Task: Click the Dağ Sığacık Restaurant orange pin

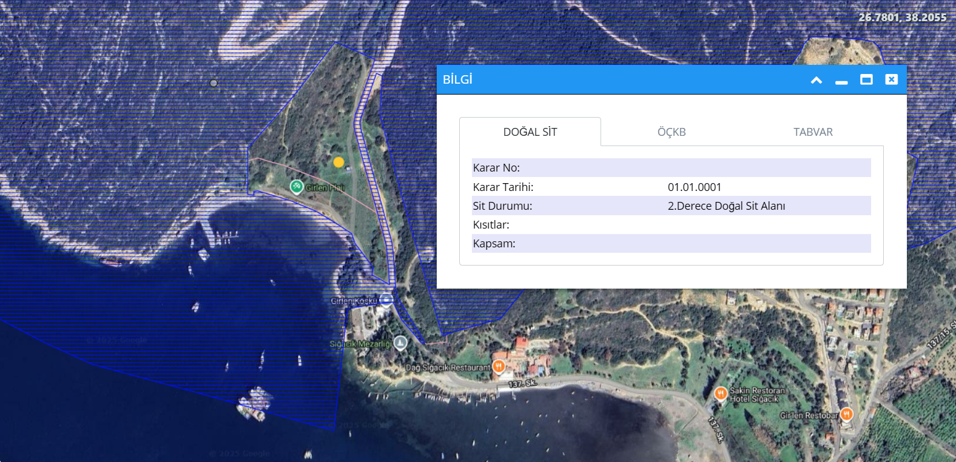Action: pyautogui.click(x=499, y=366)
